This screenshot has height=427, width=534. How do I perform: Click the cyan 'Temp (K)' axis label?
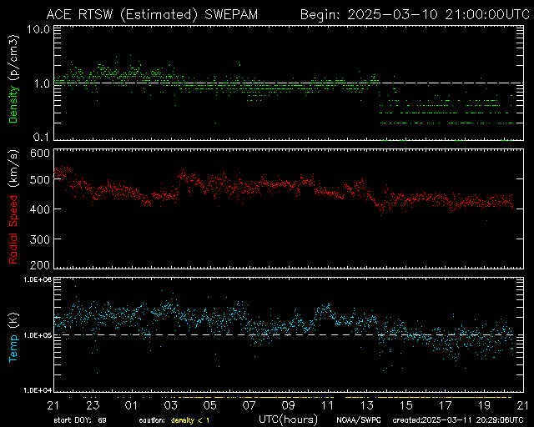click(13, 338)
